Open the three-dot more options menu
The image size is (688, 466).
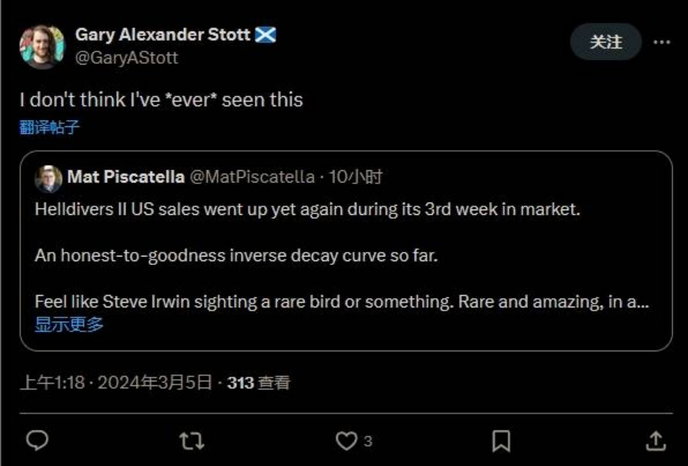pos(662,42)
